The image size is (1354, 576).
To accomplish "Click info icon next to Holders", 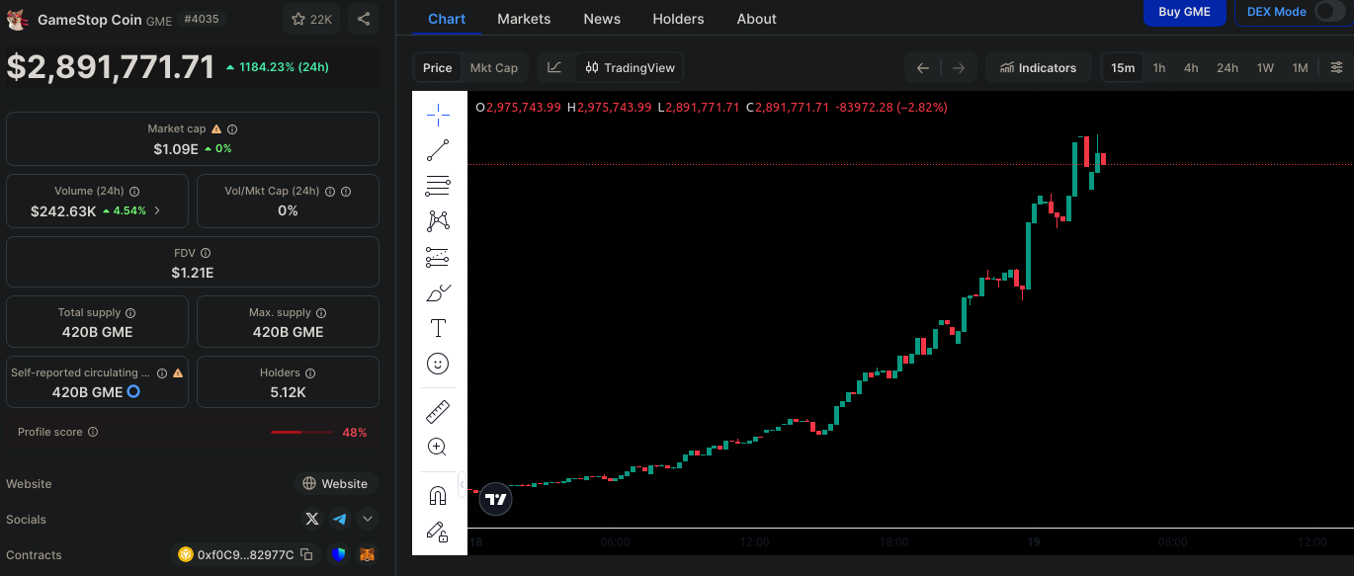I will [310, 372].
